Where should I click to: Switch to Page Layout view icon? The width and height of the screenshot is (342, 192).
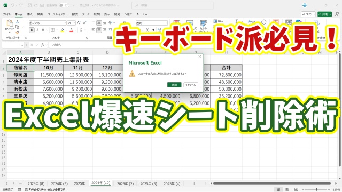287,189
